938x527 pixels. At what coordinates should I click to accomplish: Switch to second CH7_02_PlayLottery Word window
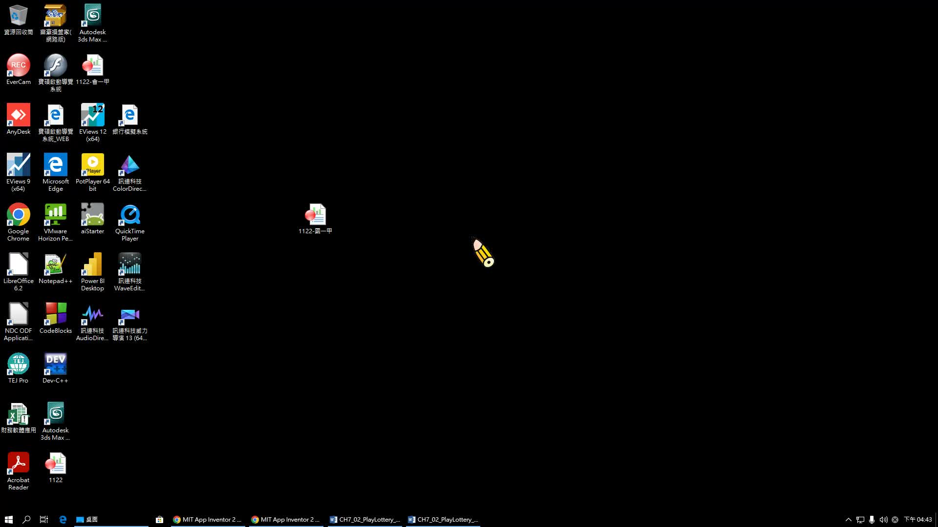(x=443, y=520)
